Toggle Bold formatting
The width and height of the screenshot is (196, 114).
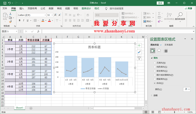click(x=20, y=20)
